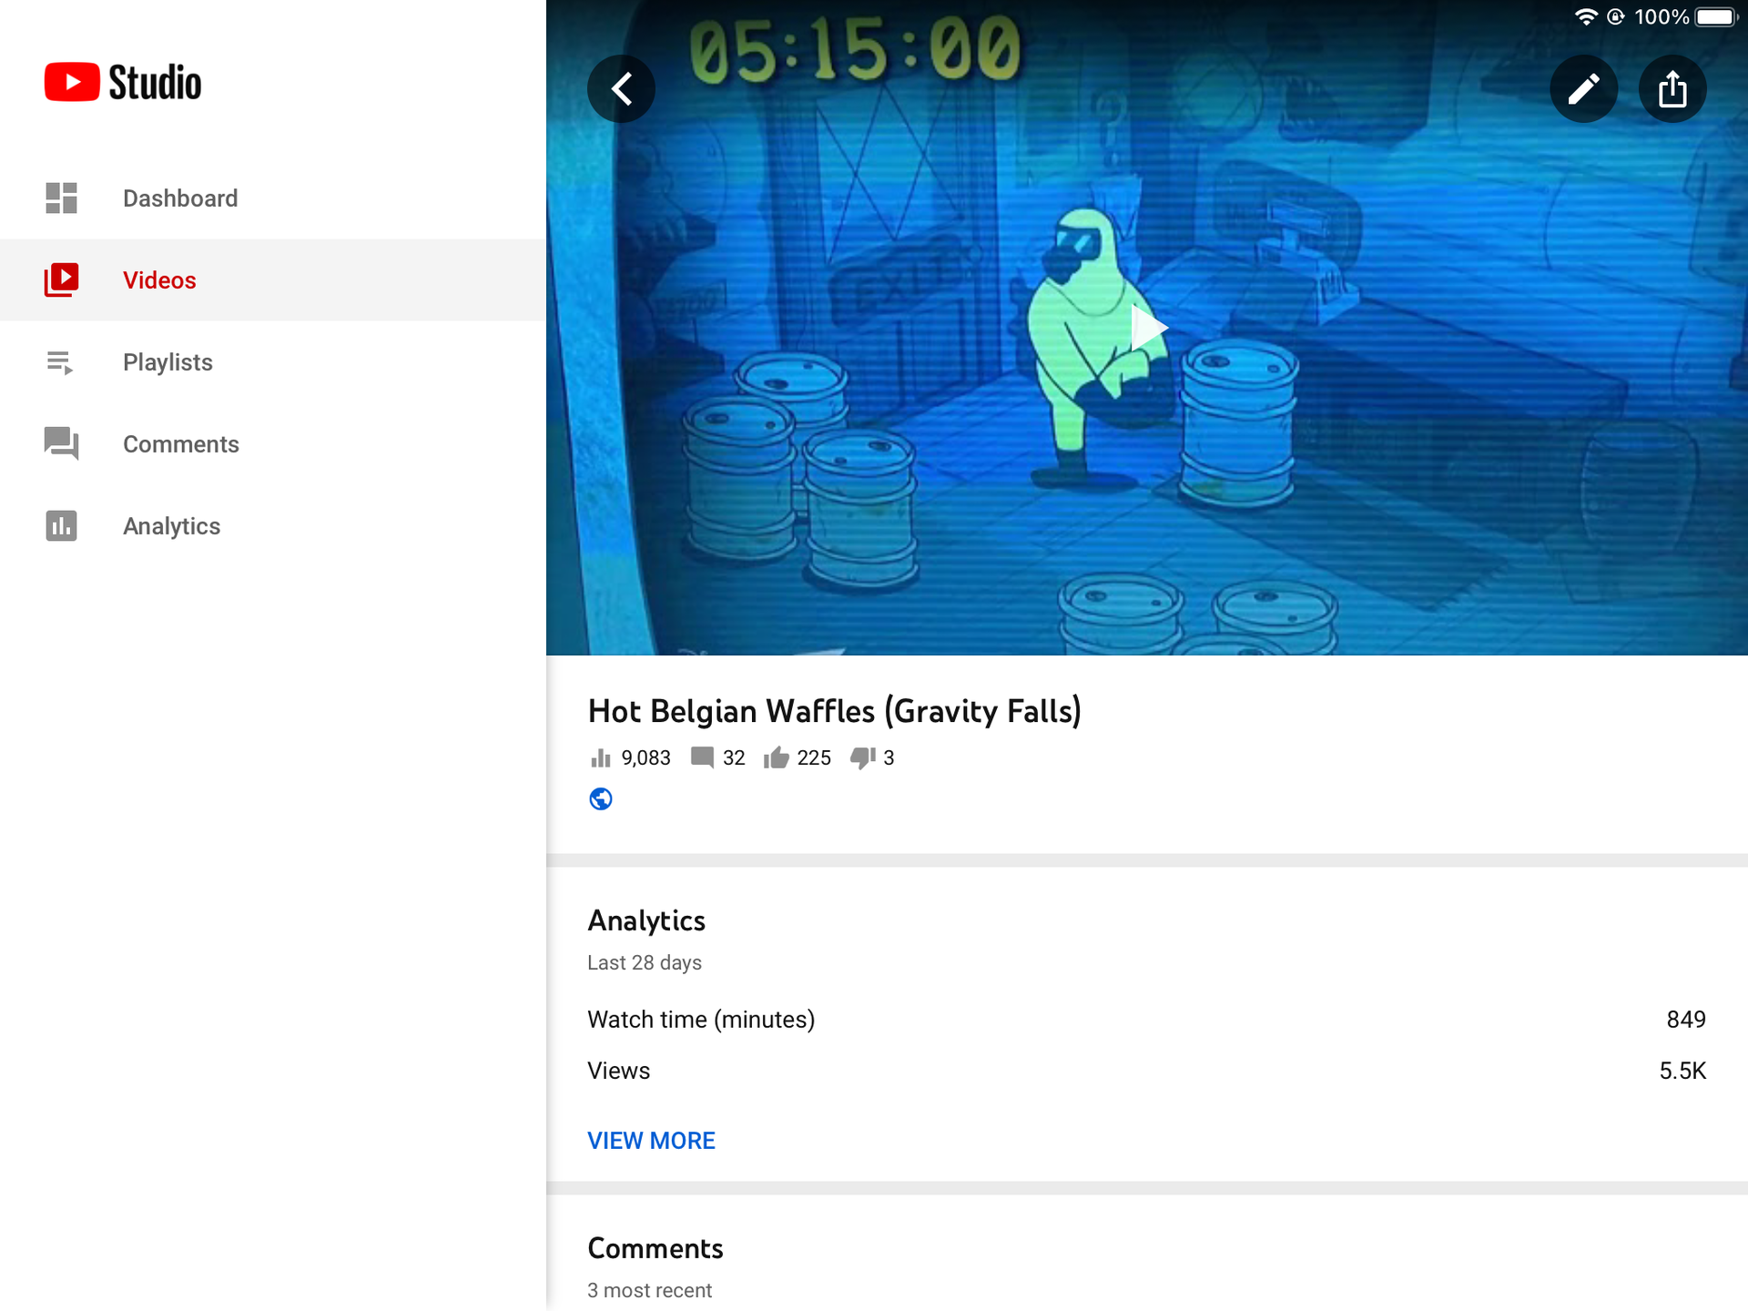Click the Views row label

tap(618, 1071)
